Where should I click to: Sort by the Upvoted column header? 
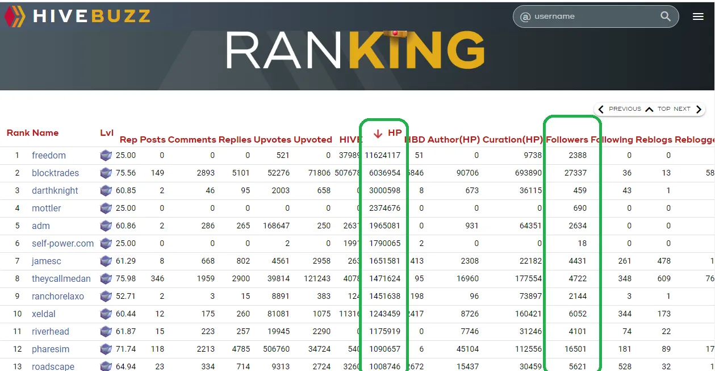[x=313, y=139]
